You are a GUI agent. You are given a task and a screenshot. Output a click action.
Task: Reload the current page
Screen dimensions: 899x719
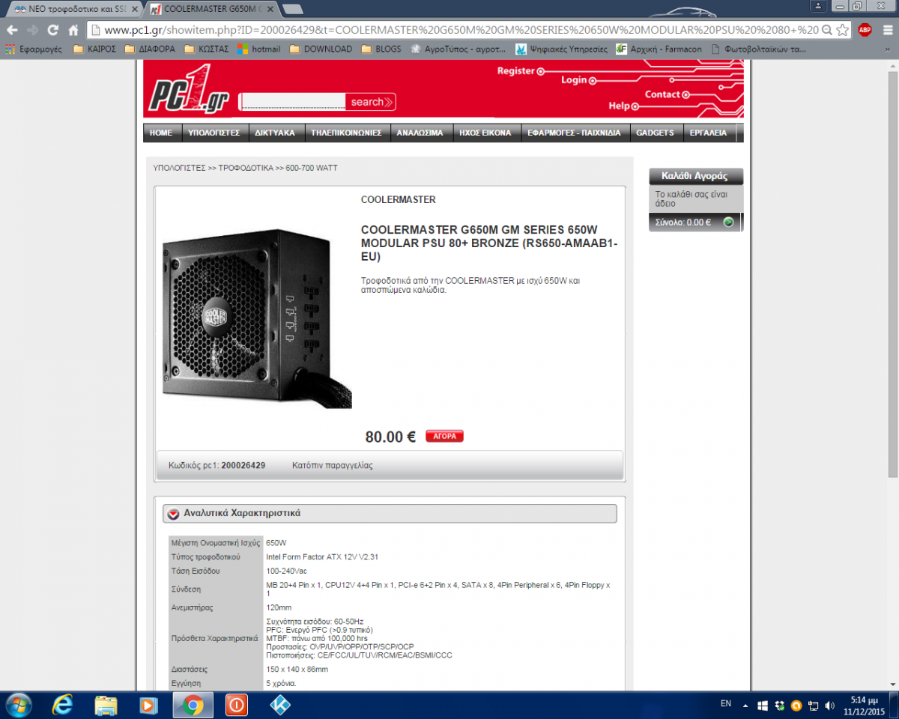(x=52, y=30)
